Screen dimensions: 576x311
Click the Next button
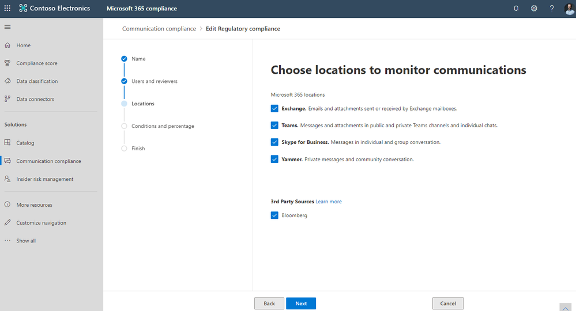301,304
